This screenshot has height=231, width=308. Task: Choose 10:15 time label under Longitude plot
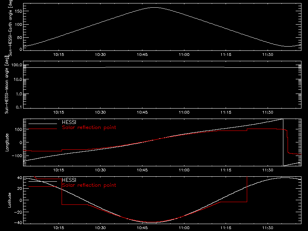click(59, 170)
